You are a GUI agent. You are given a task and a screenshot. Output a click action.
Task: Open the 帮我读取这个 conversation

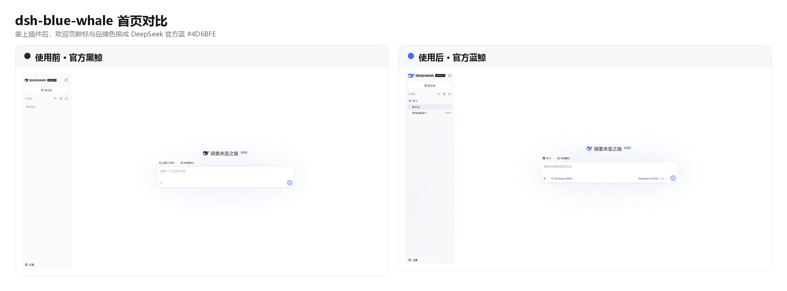[x=430, y=113]
